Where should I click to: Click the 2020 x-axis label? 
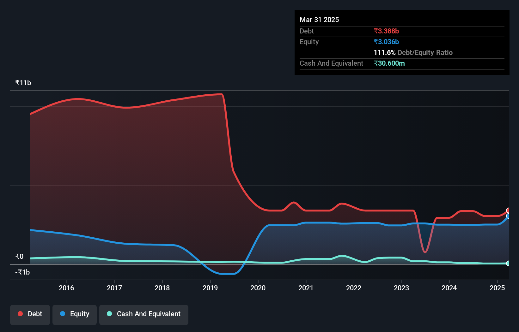(x=258, y=288)
